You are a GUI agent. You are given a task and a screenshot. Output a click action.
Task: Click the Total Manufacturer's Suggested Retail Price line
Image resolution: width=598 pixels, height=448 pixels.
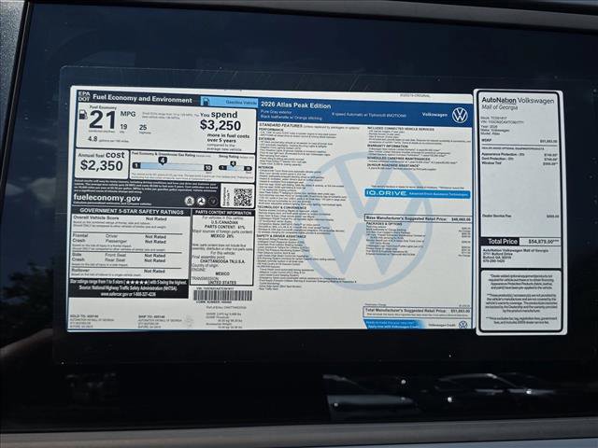click(x=418, y=311)
